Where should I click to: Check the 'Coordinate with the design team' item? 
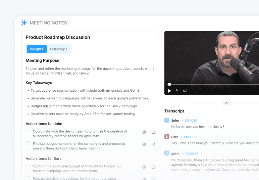(x=28, y=131)
